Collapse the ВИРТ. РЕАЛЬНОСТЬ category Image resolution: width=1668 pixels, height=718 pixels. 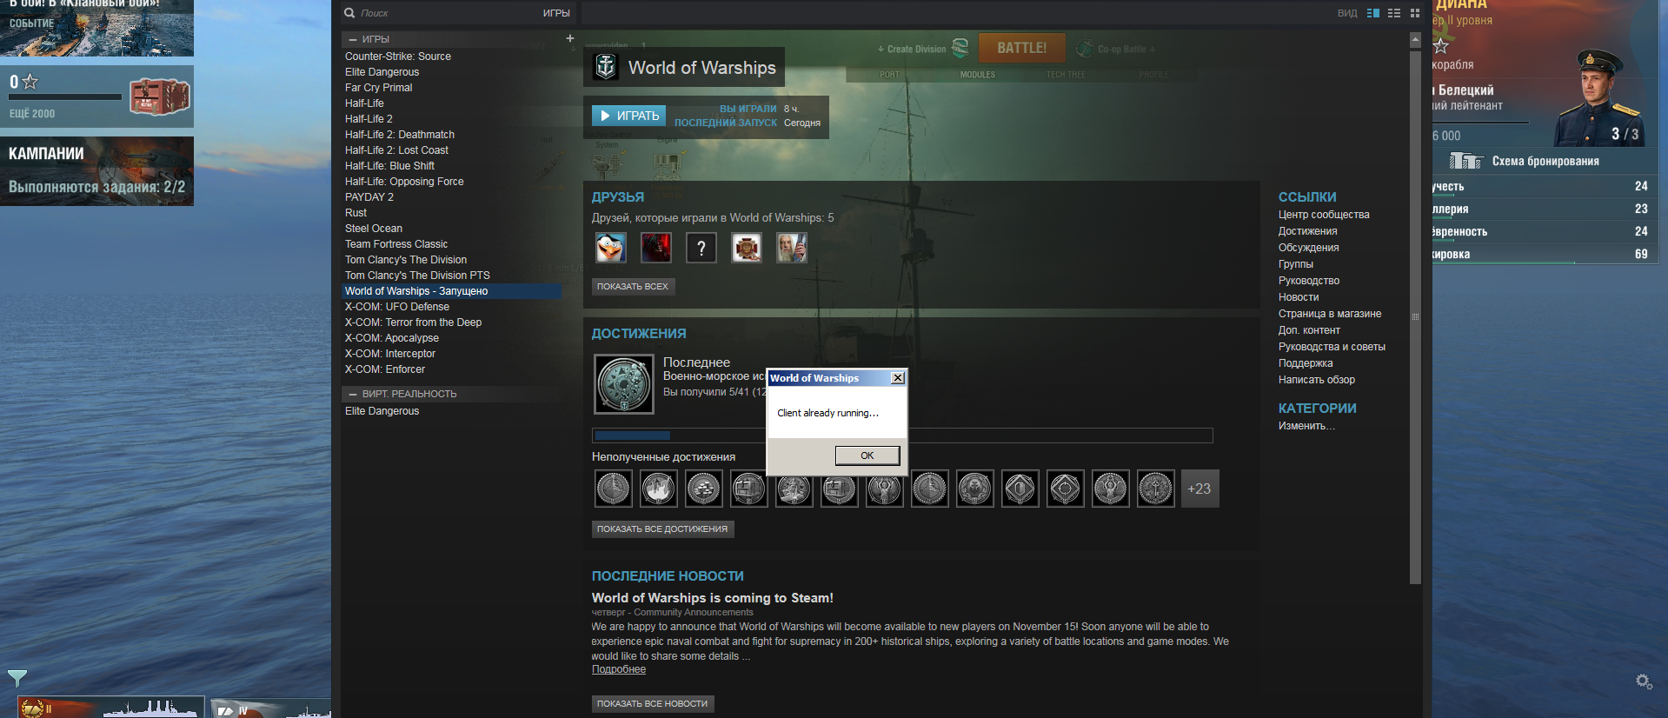(x=353, y=394)
